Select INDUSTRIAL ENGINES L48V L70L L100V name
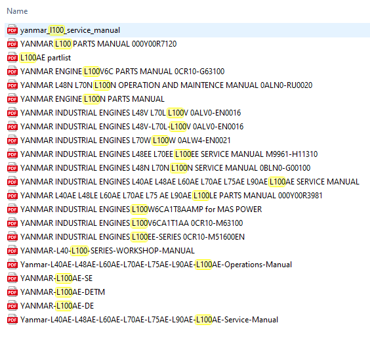The height and width of the screenshot is (348, 370). coord(131,113)
